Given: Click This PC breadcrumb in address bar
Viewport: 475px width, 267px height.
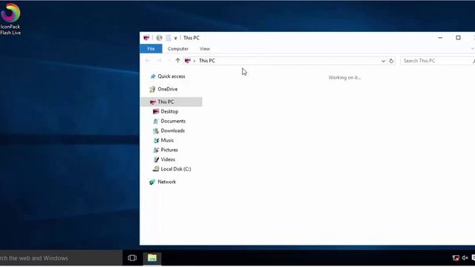Looking at the screenshot, I should coord(207,61).
